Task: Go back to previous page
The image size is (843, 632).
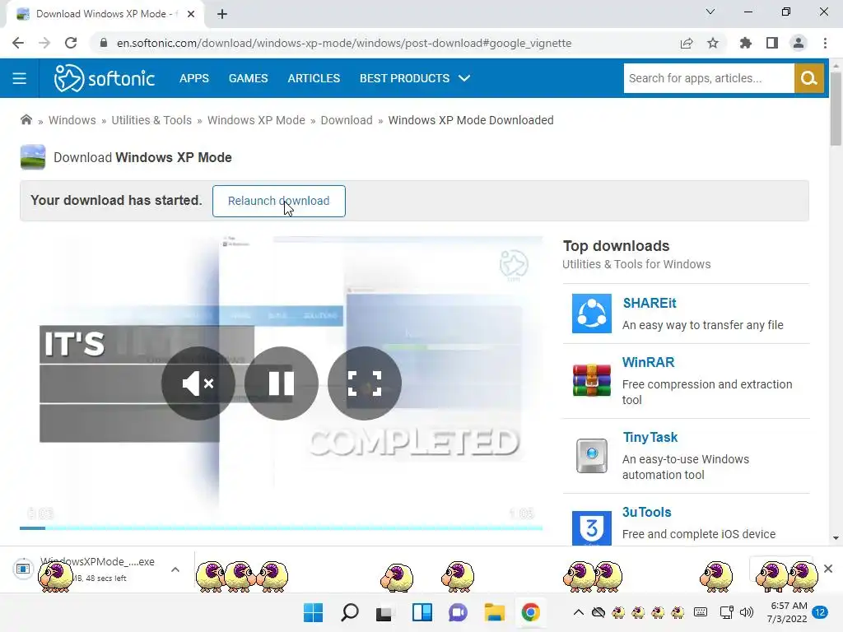Action: (x=18, y=43)
